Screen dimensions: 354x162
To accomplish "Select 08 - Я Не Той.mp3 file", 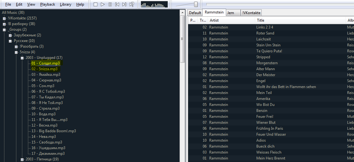I will 47,103.
